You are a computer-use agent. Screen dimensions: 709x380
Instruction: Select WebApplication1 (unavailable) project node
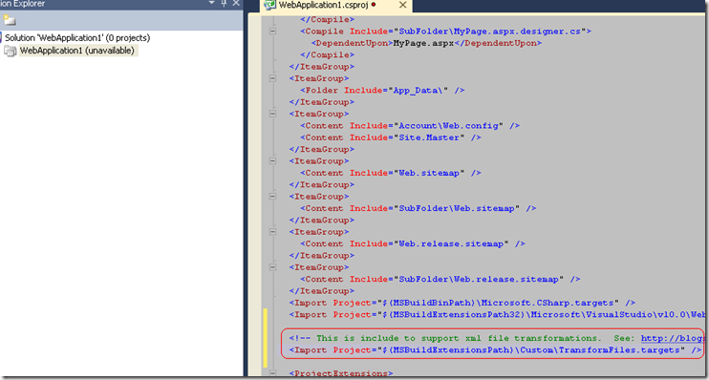point(76,51)
